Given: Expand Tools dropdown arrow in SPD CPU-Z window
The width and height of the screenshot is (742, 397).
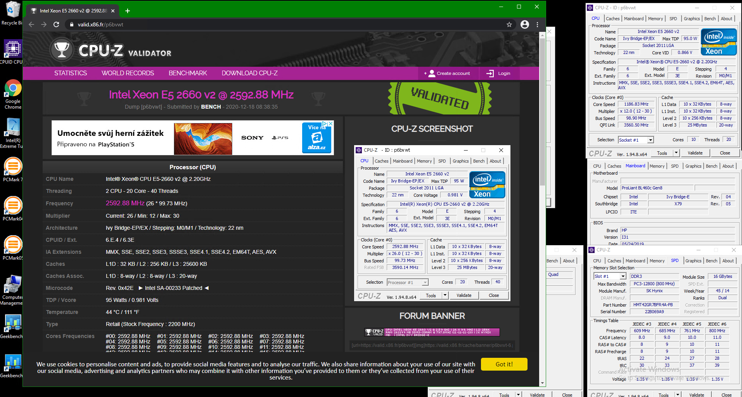Looking at the screenshot, I should point(678,395).
